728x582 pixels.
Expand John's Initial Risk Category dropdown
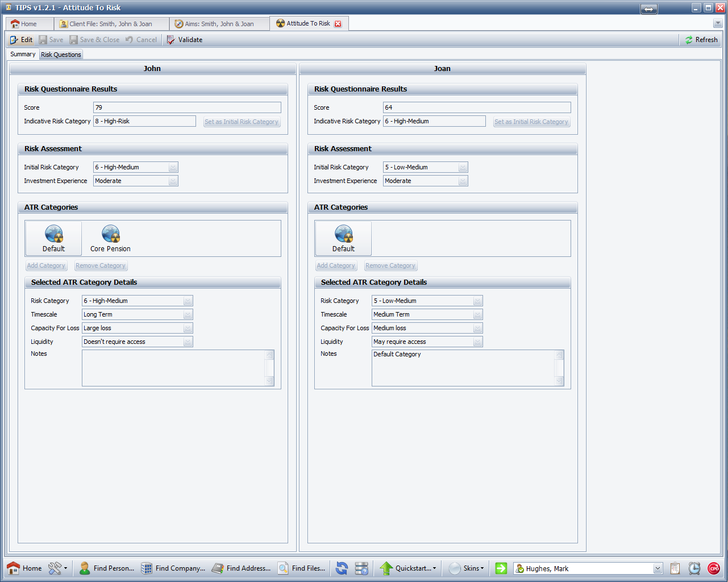173,167
